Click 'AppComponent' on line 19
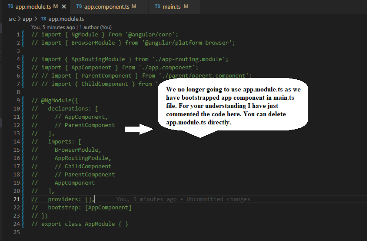 coord(75,183)
